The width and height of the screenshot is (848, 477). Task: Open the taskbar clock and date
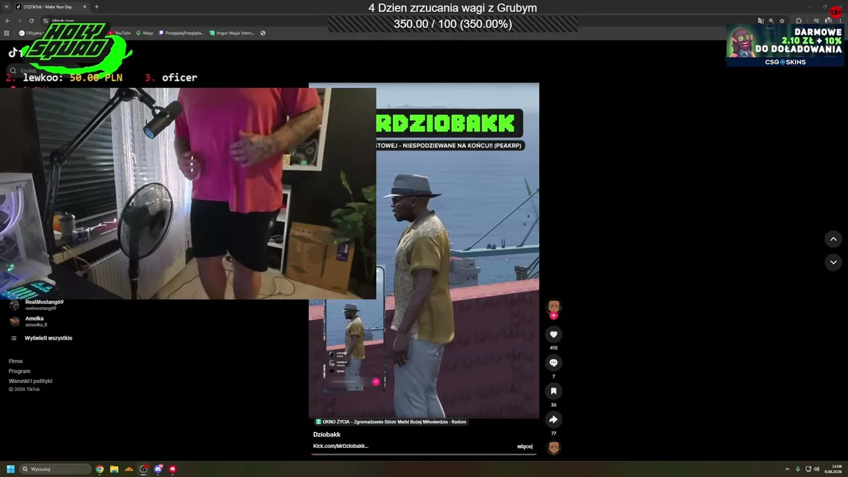click(834, 469)
